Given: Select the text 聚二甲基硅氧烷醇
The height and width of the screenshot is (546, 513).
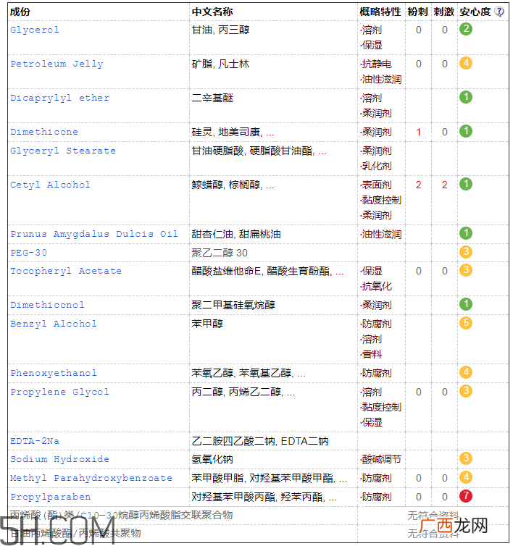Looking at the screenshot, I should 233,305.
